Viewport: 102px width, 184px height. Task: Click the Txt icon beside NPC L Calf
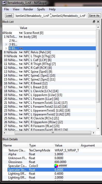pyautogui.click(x=21, y=60)
